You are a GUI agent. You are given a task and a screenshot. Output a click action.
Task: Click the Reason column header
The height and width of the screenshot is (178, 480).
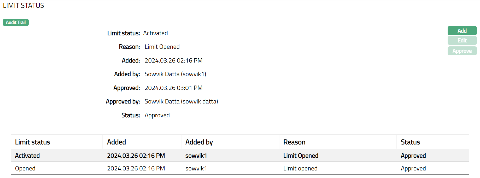pyautogui.click(x=294, y=142)
